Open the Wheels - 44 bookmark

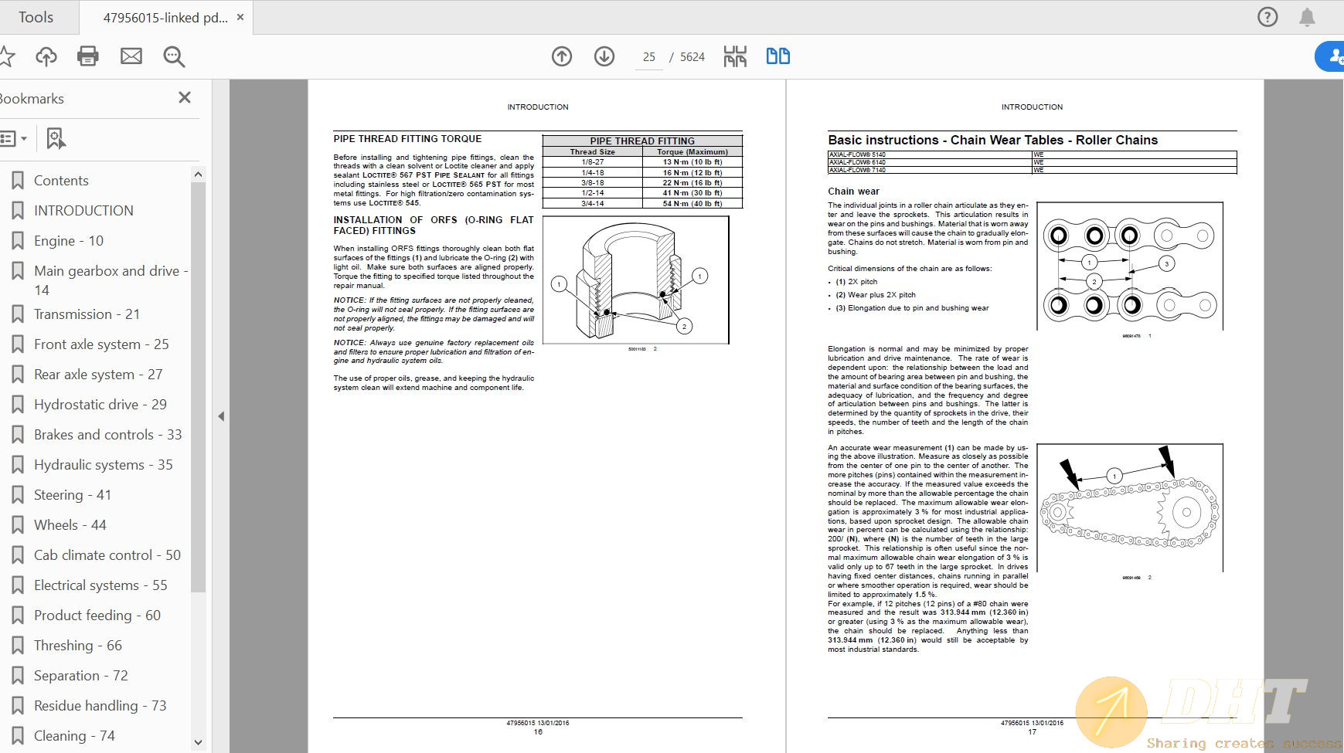tap(70, 525)
